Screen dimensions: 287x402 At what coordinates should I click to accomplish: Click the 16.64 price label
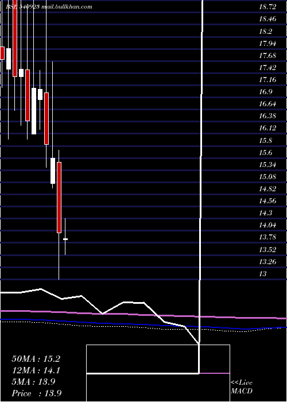pos(267,104)
